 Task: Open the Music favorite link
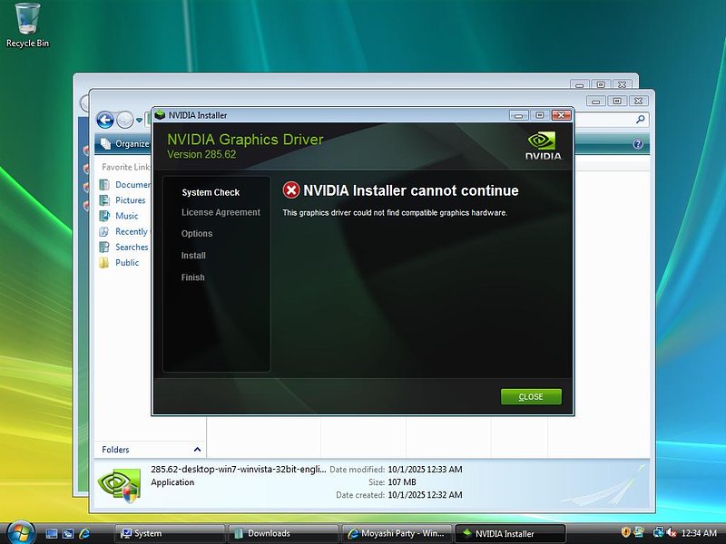click(x=126, y=216)
